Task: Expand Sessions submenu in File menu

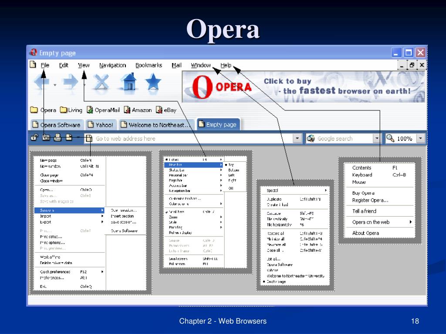Action: tap(69, 210)
